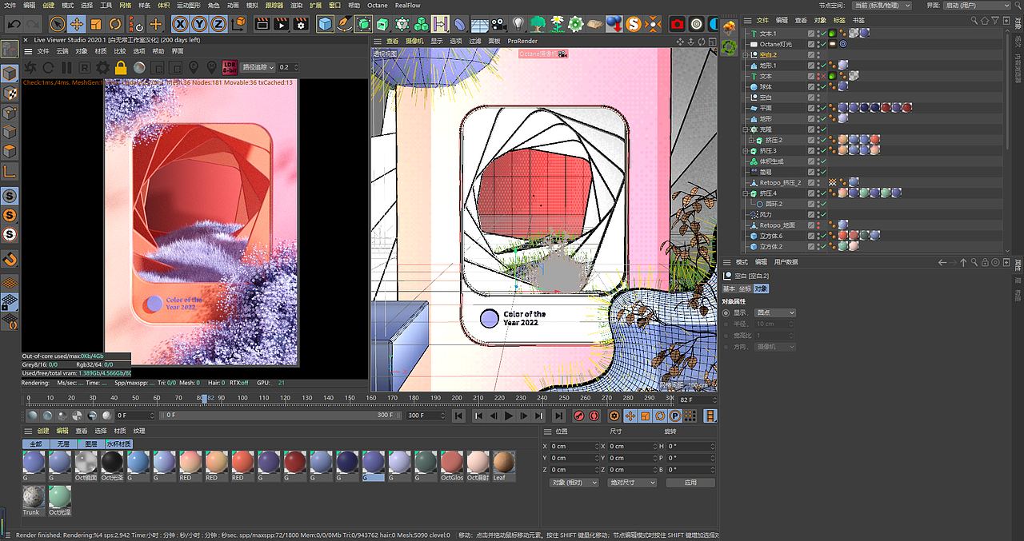
Task: Enable the 文本 object via red X
Action: 822,76
